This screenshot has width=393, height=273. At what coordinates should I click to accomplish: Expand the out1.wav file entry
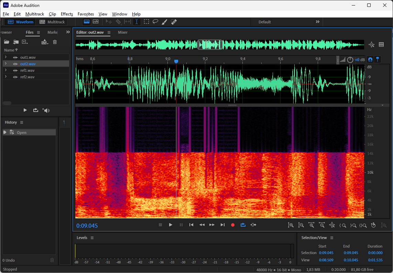pyautogui.click(x=6, y=57)
